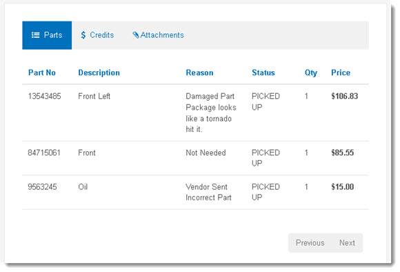Select part number 9563245
Image resolution: width=400 pixels, height=272 pixels.
click(x=42, y=186)
